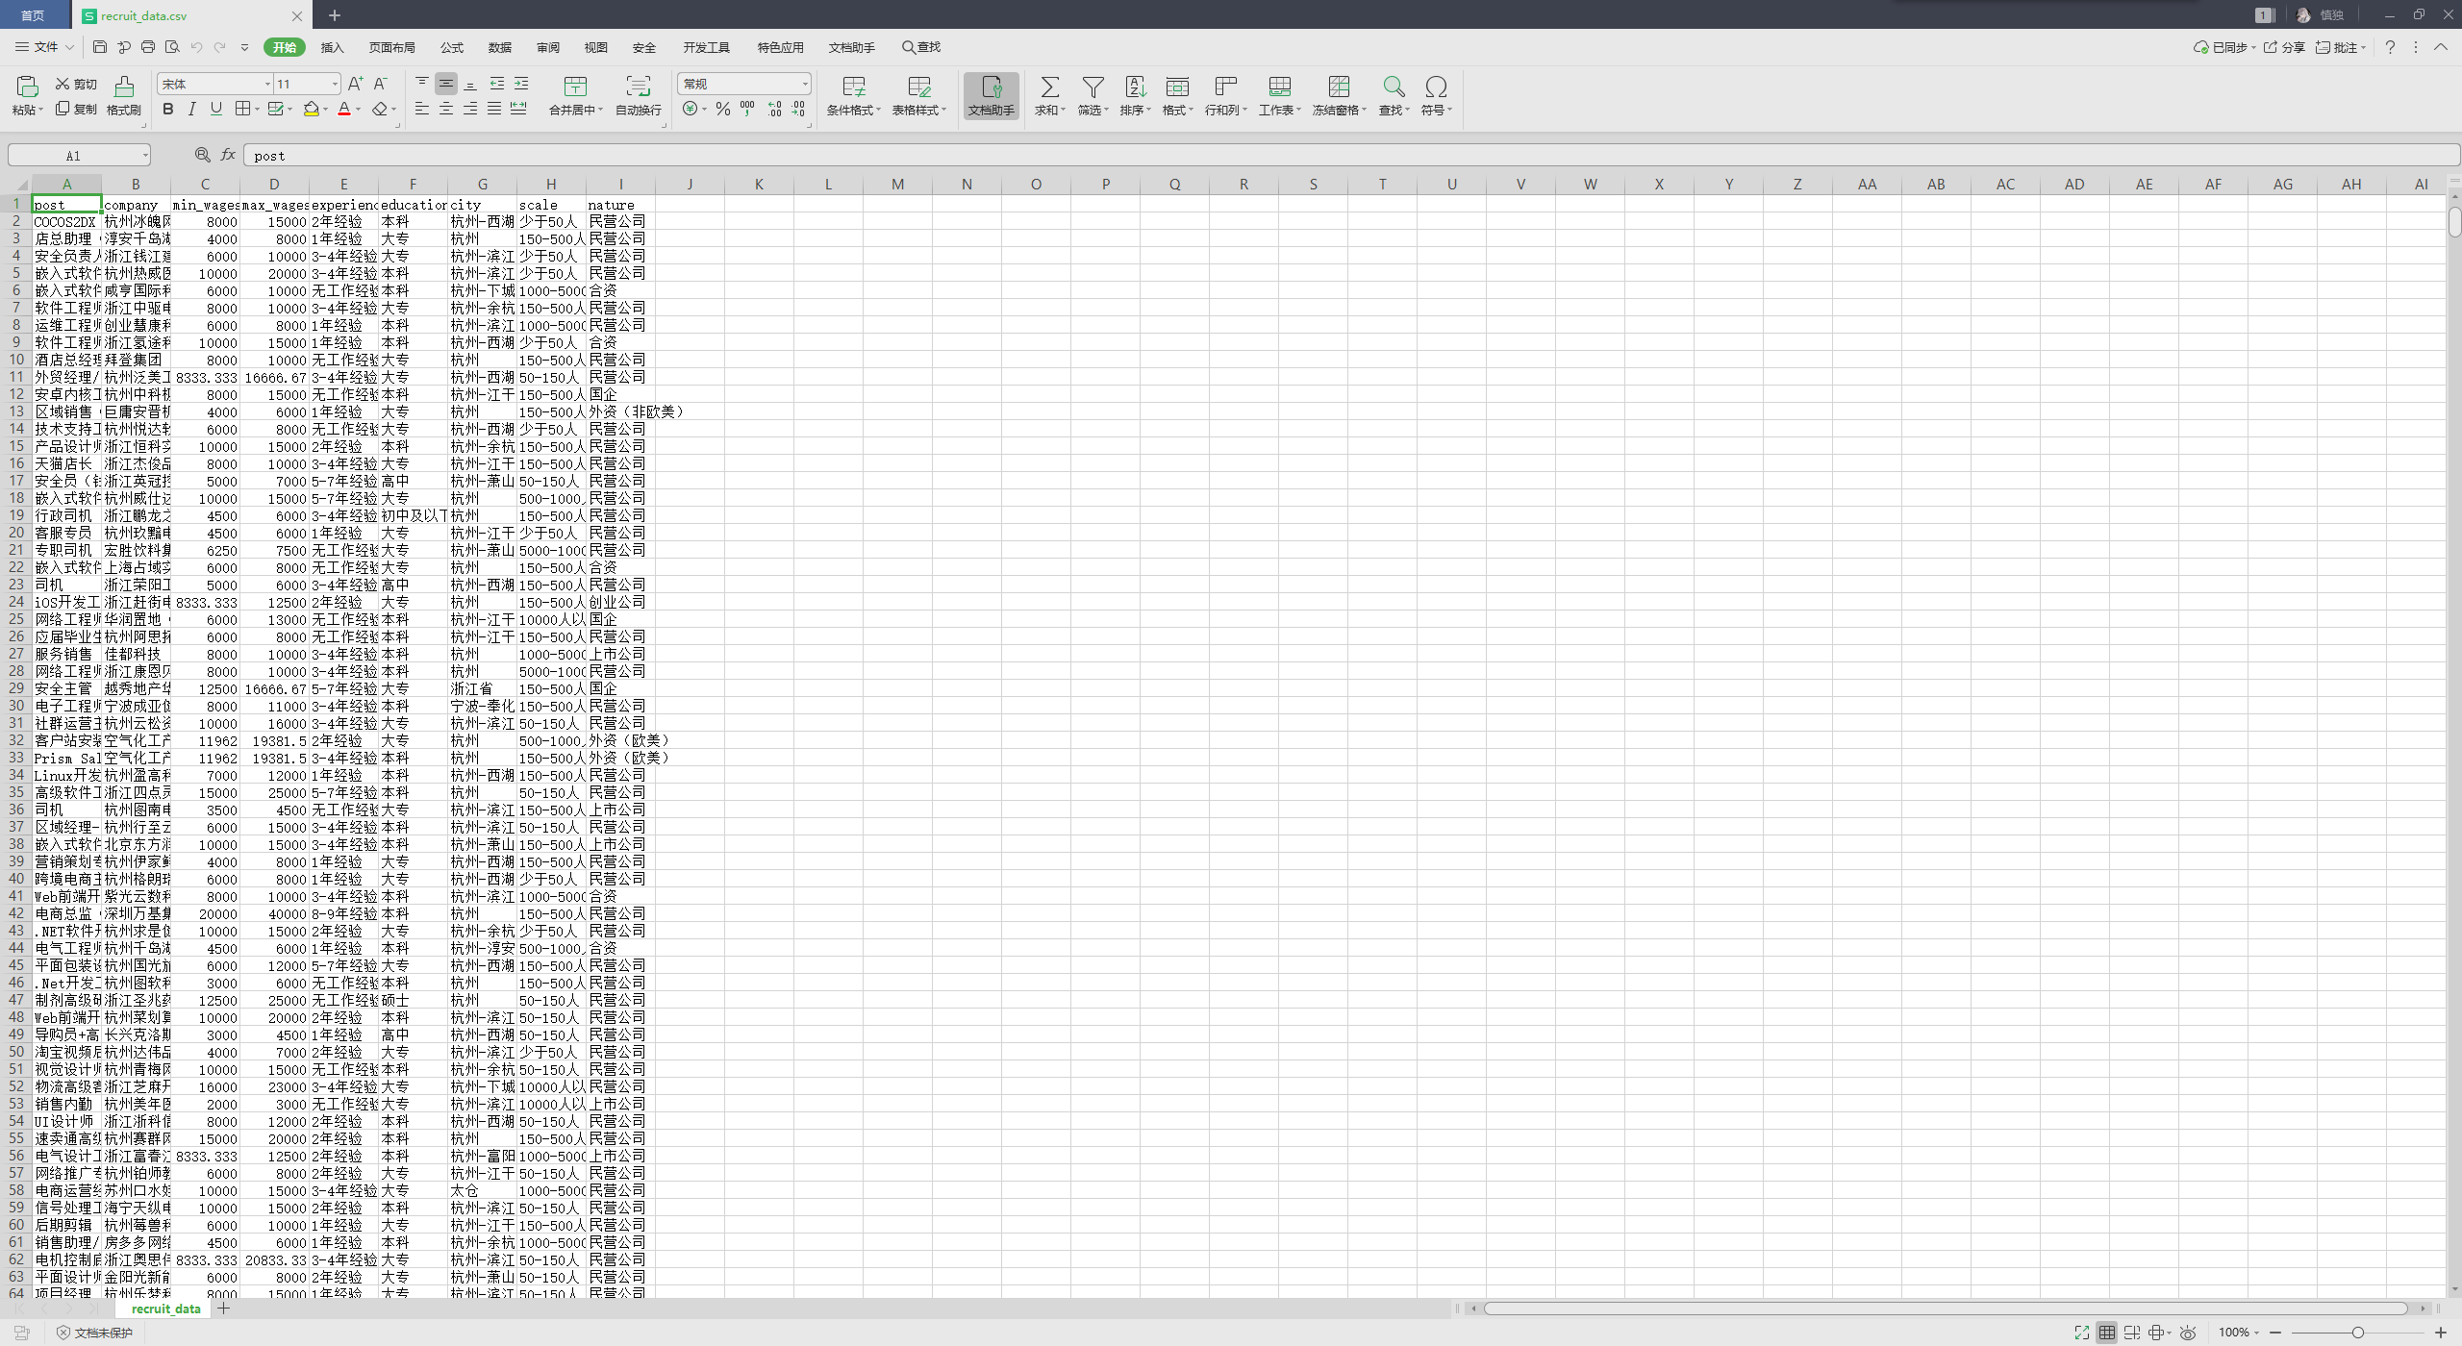Click the AutoSum (求和) sigma icon
The image size is (2462, 1346).
(1049, 87)
